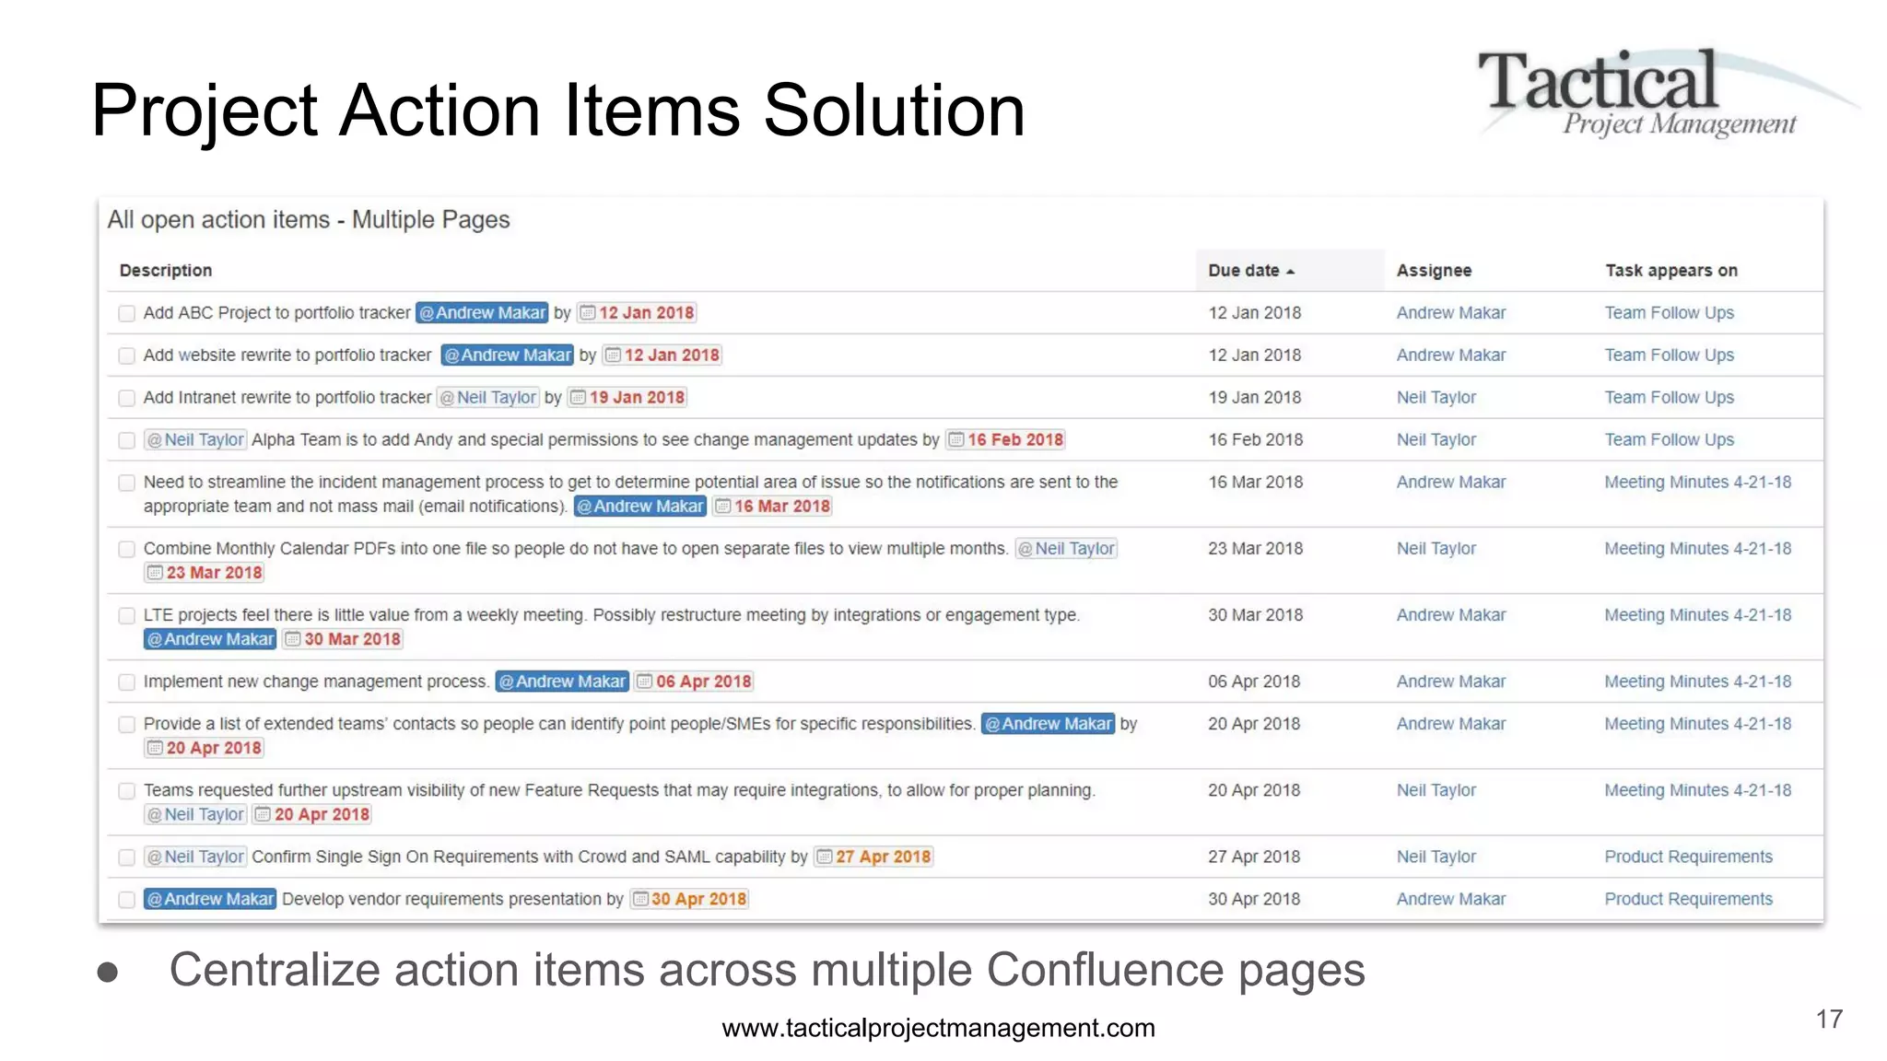Click the calendar icon beside red 12 Jan 2018 in website rewrite row

613,356
